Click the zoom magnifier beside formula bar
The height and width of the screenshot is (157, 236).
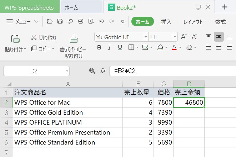pyautogui.click(x=92, y=71)
